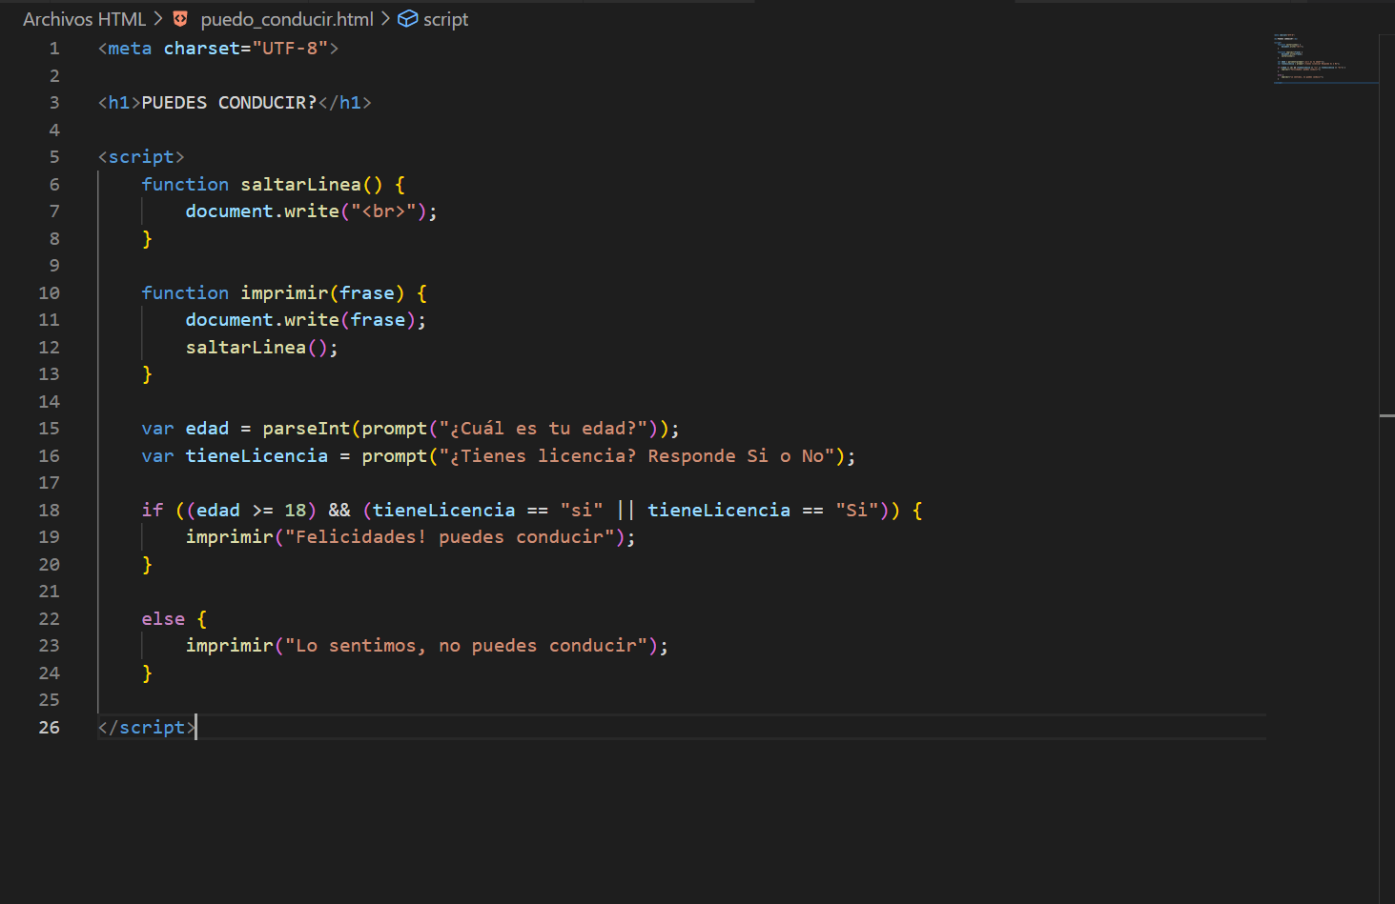Screen dimensions: 1395x904
Task: Open the script symbol breadcrumb
Action: click(x=445, y=19)
